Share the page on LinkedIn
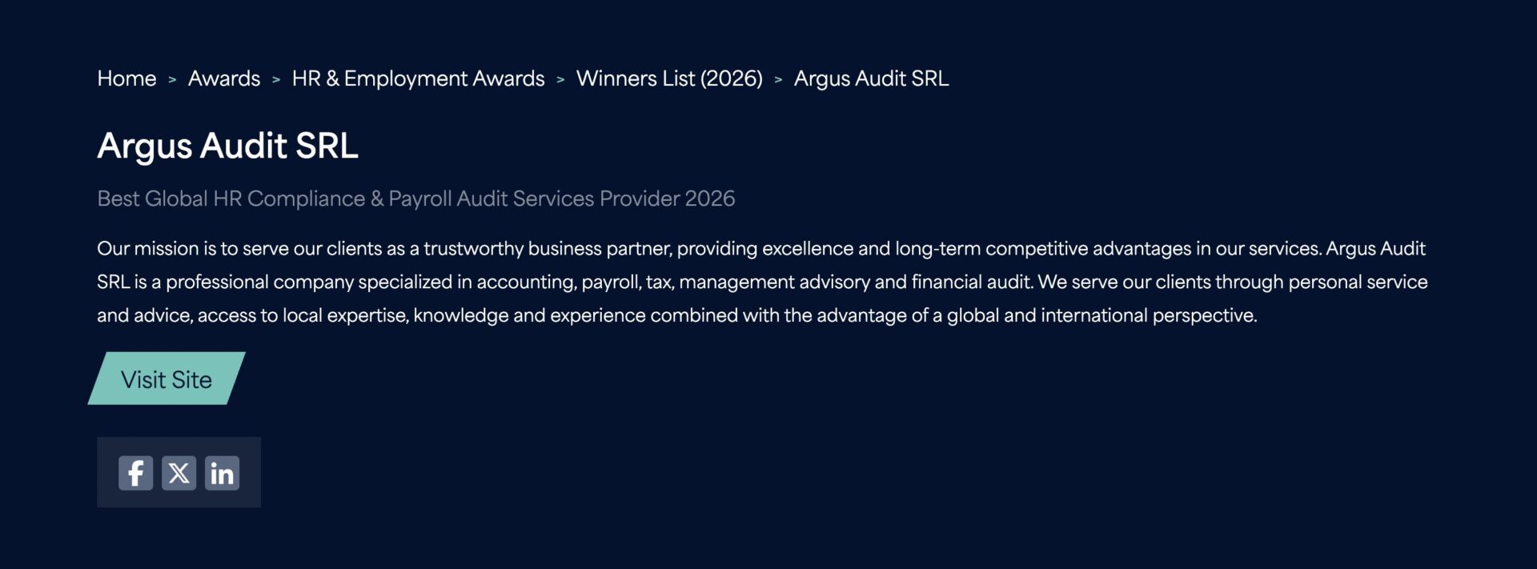The image size is (1537, 569). (x=222, y=473)
